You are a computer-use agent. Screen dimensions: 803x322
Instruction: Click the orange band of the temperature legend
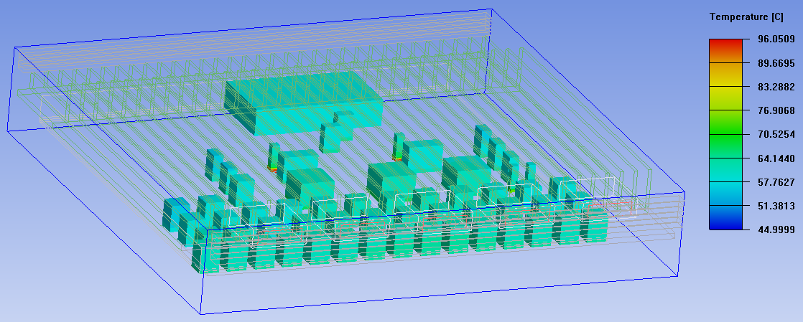click(725, 75)
